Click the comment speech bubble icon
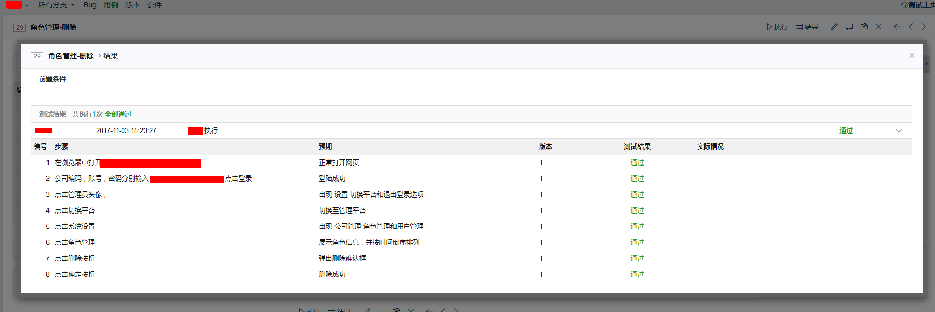The width and height of the screenshot is (935, 312). point(849,27)
